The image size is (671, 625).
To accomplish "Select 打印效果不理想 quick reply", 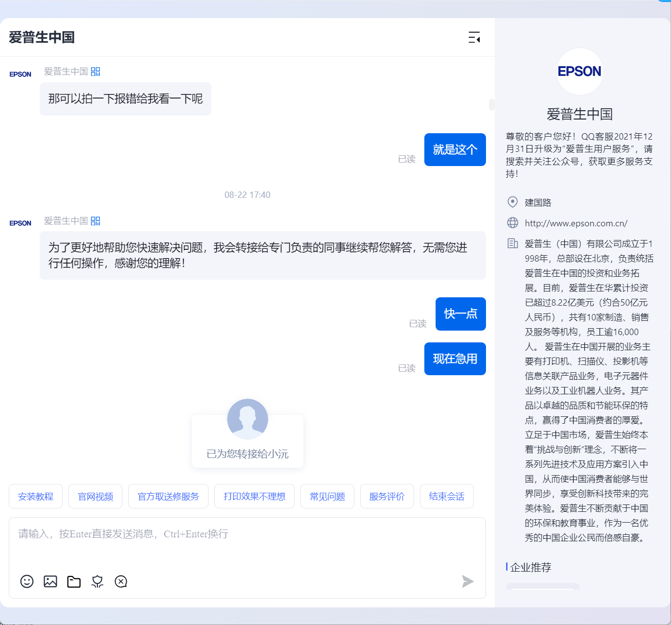I will click(x=255, y=496).
